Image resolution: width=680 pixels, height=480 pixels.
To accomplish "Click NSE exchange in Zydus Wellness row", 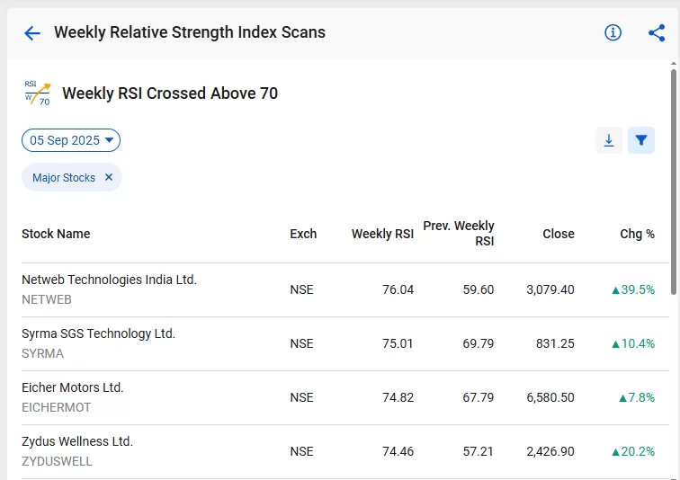I will (x=301, y=451).
